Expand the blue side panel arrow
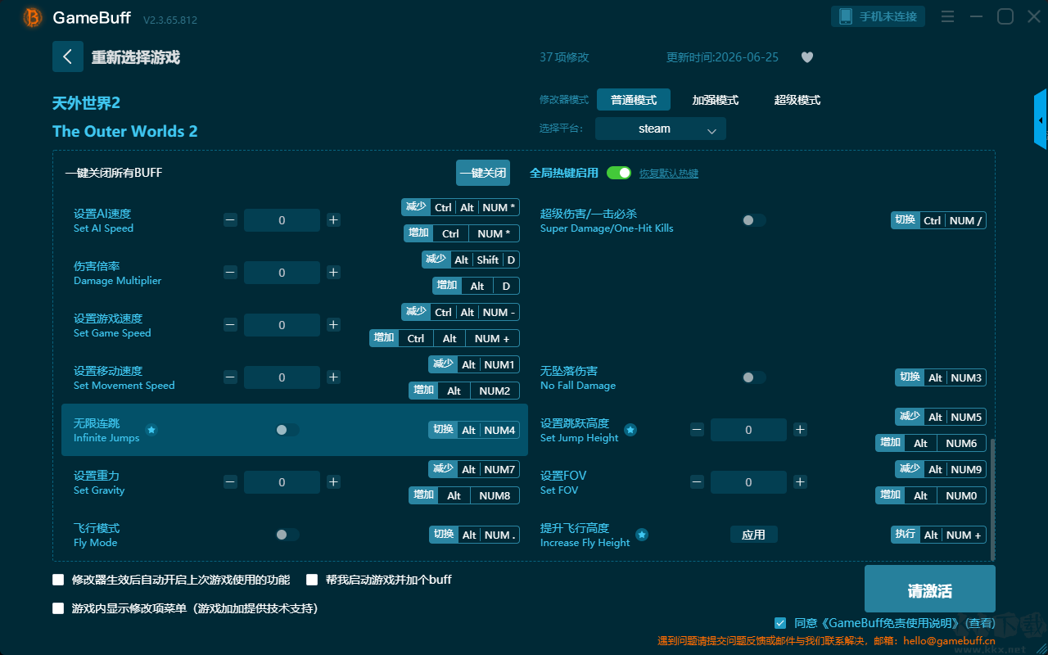This screenshot has height=655, width=1048. pos(1041,120)
